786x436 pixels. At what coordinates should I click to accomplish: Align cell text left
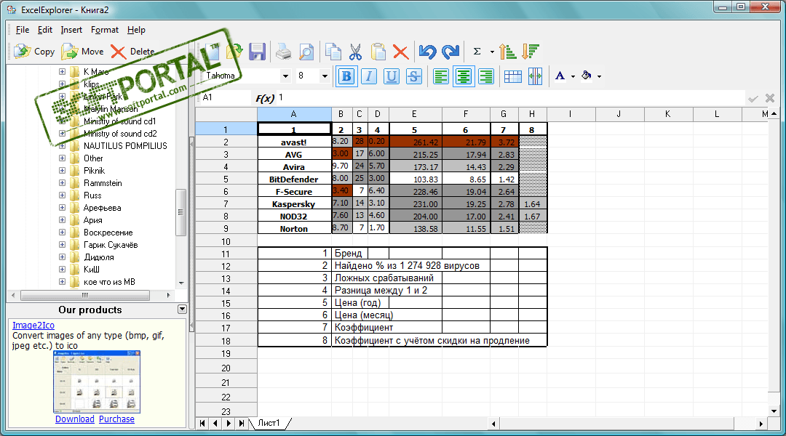click(x=440, y=76)
